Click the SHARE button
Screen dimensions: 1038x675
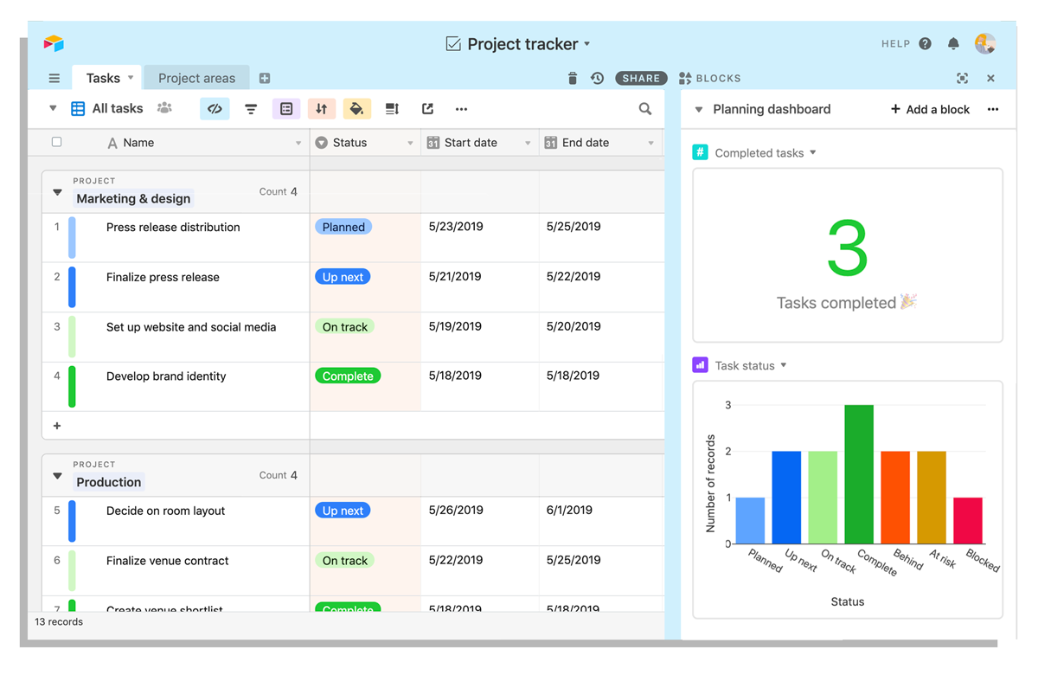[641, 78]
